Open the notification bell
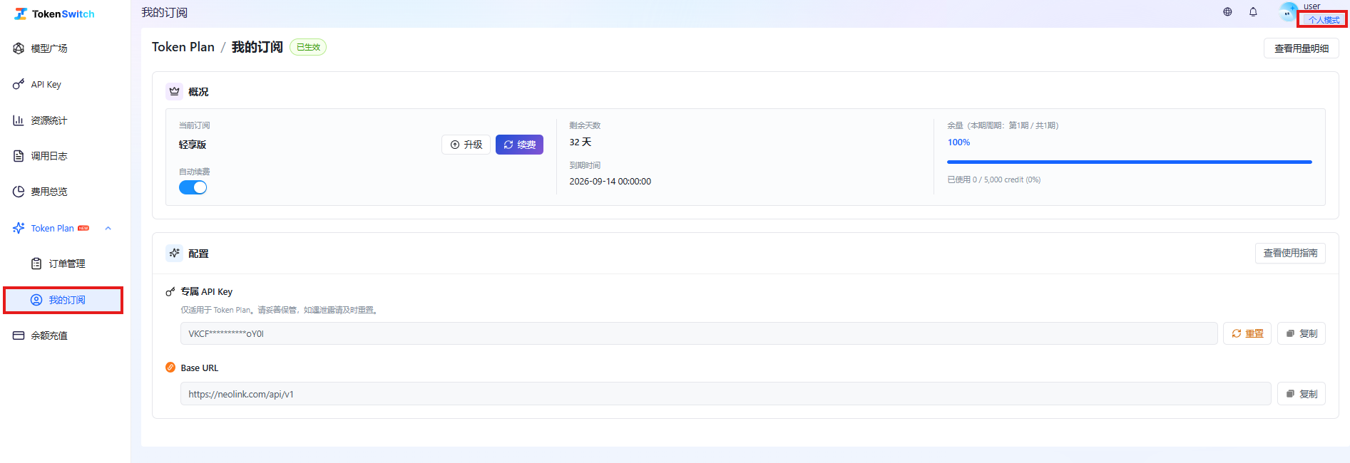 [x=1253, y=12]
